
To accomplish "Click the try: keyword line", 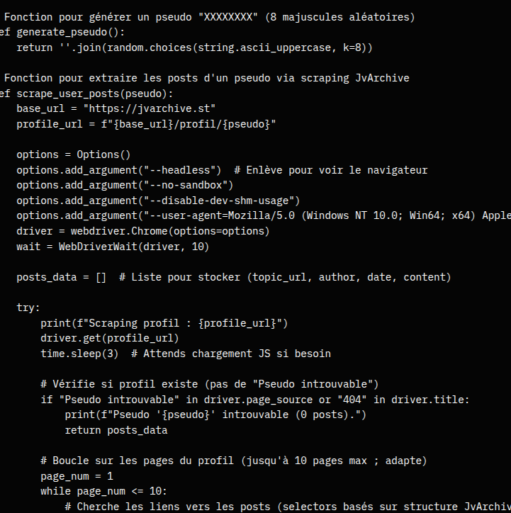I will pos(28,308).
